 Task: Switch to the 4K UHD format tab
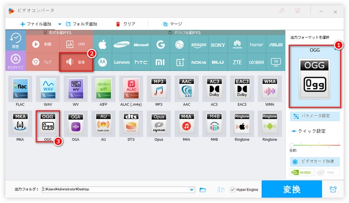click(x=76, y=44)
